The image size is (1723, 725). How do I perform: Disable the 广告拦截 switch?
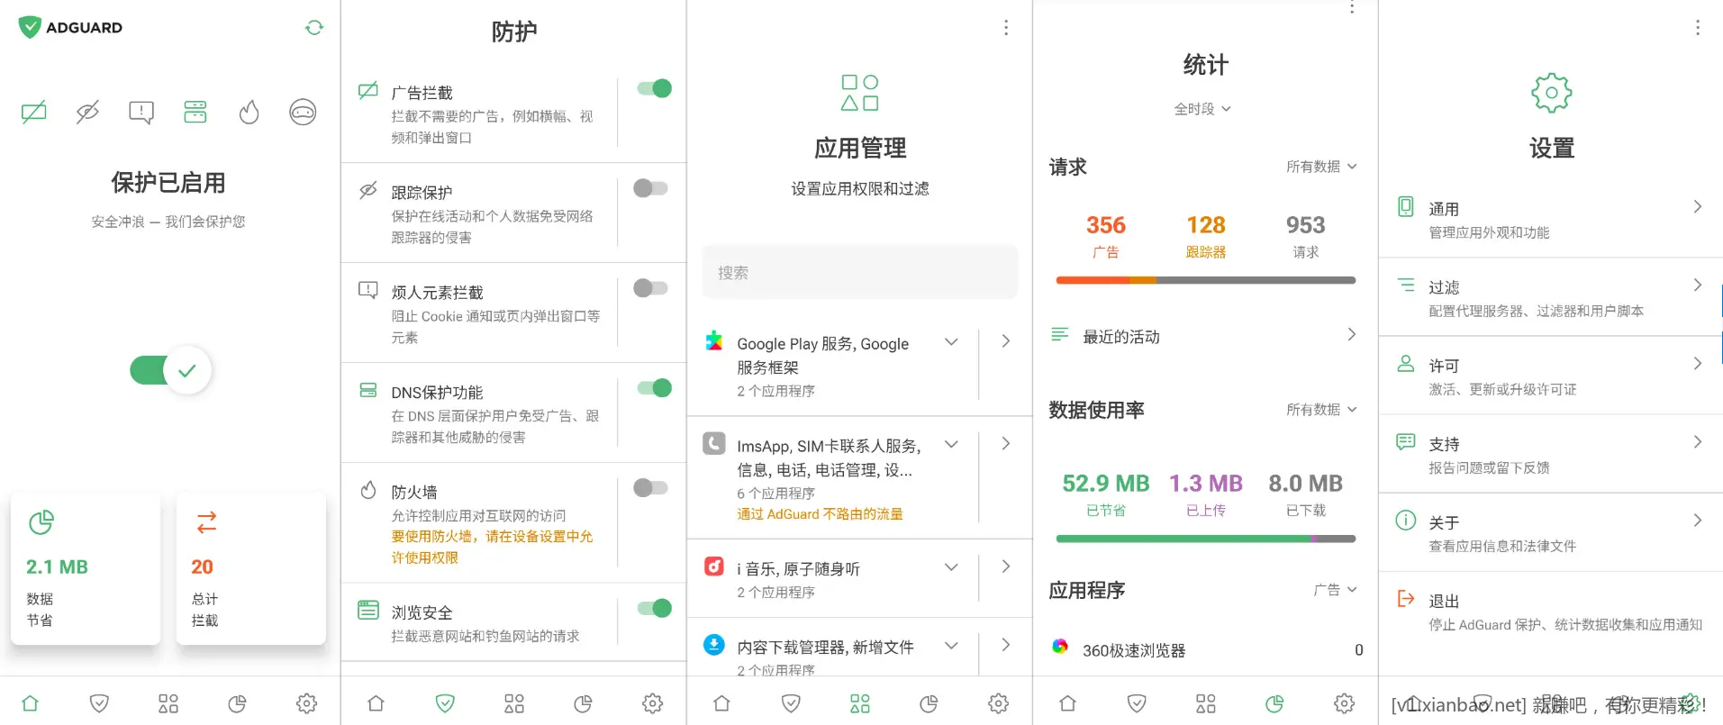tap(654, 88)
